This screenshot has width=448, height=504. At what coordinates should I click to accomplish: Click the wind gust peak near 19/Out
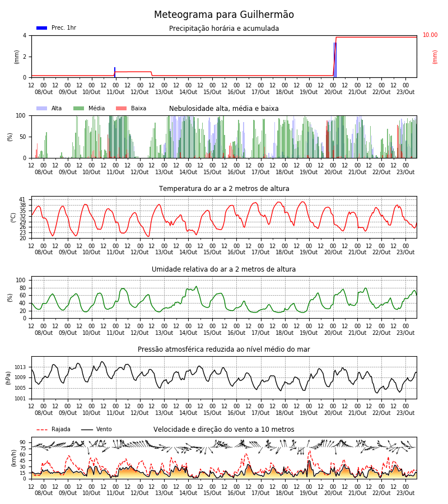click(310, 451)
